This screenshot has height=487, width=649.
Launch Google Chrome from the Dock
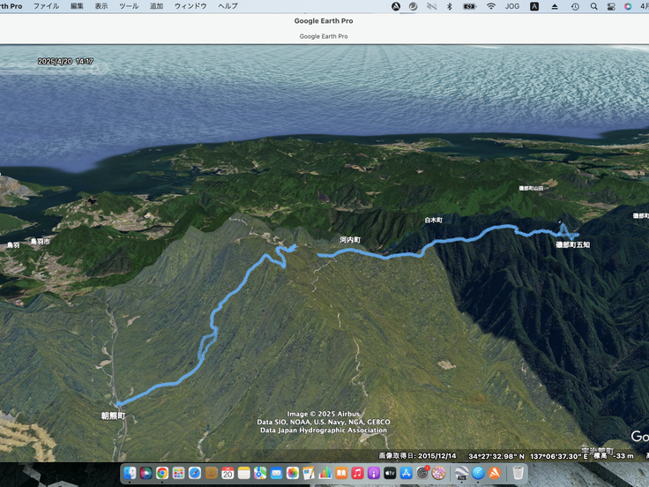coord(162,473)
